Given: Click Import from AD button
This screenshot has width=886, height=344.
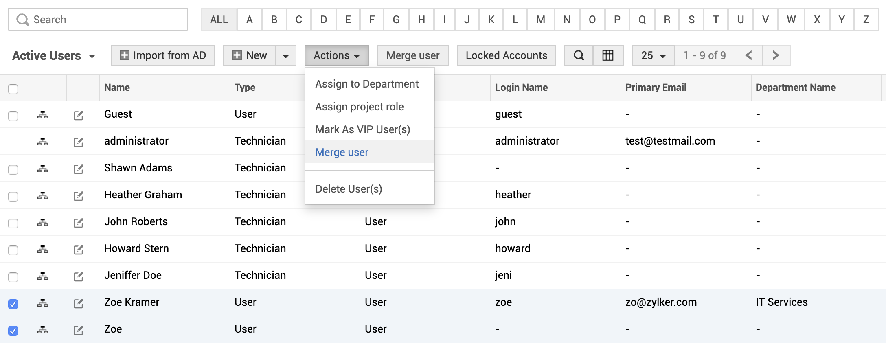Looking at the screenshot, I should pyautogui.click(x=163, y=55).
